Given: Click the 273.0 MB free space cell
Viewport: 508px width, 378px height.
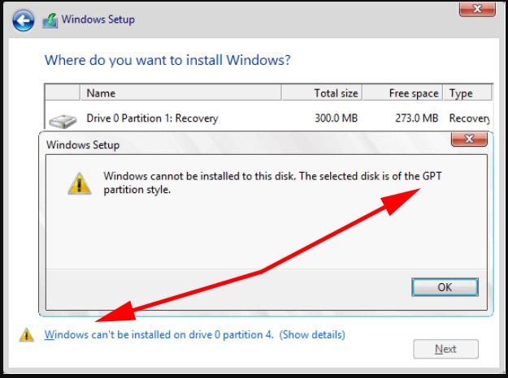Looking at the screenshot, I should [x=414, y=118].
